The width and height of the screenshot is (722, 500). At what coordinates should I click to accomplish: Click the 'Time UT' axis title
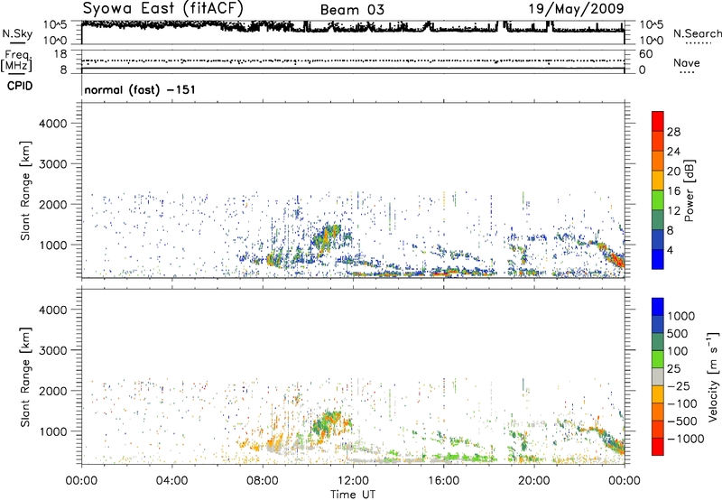coord(353,495)
